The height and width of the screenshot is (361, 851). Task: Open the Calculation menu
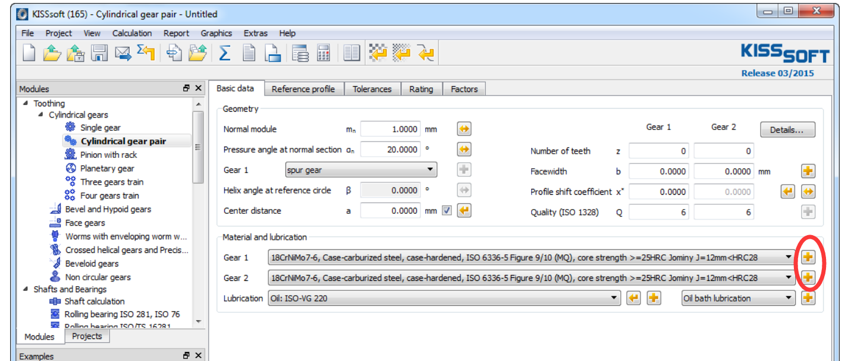point(132,33)
